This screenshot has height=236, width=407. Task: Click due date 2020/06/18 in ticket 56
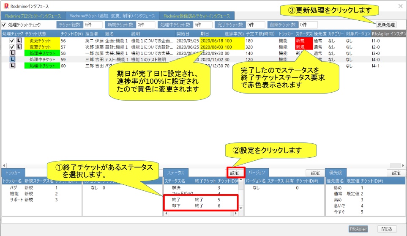(212, 41)
